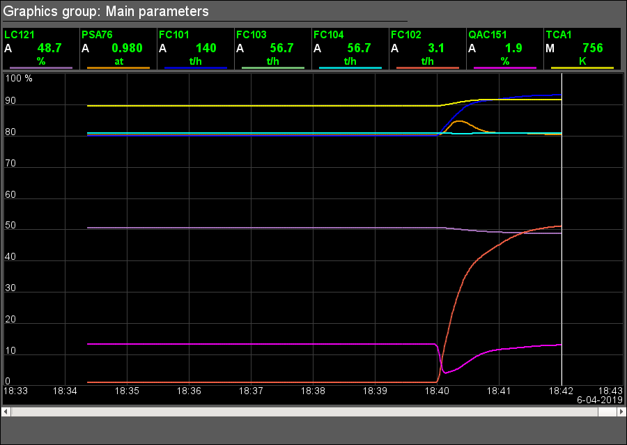Click the purple color bar under LC121

[x=41, y=68]
